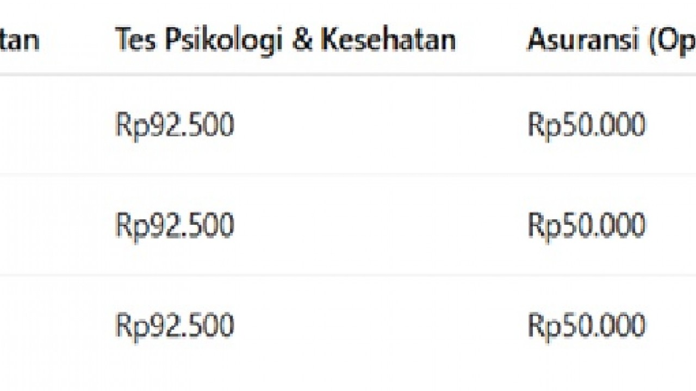Image resolution: width=696 pixels, height=391 pixels.
Task: Click the "Tes Psikologi & Kesehatan" column header
Action: coord(285,40)
